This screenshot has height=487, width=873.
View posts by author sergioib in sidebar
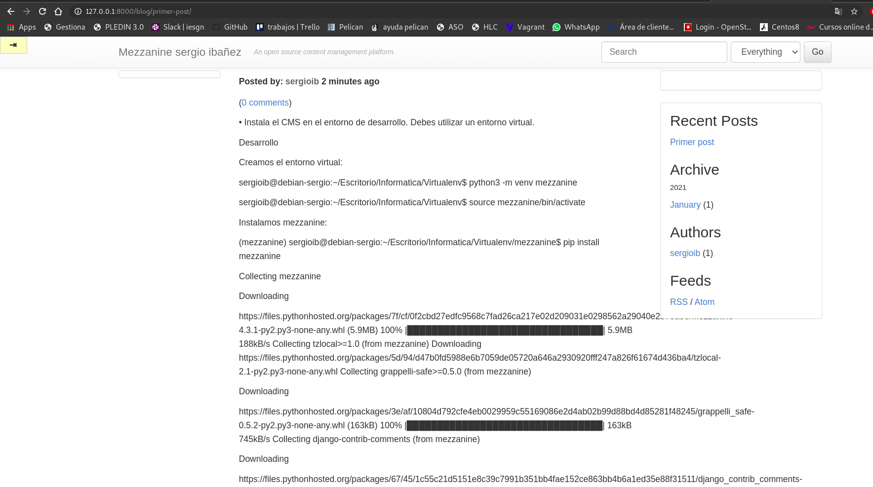(x=685, y=253)
